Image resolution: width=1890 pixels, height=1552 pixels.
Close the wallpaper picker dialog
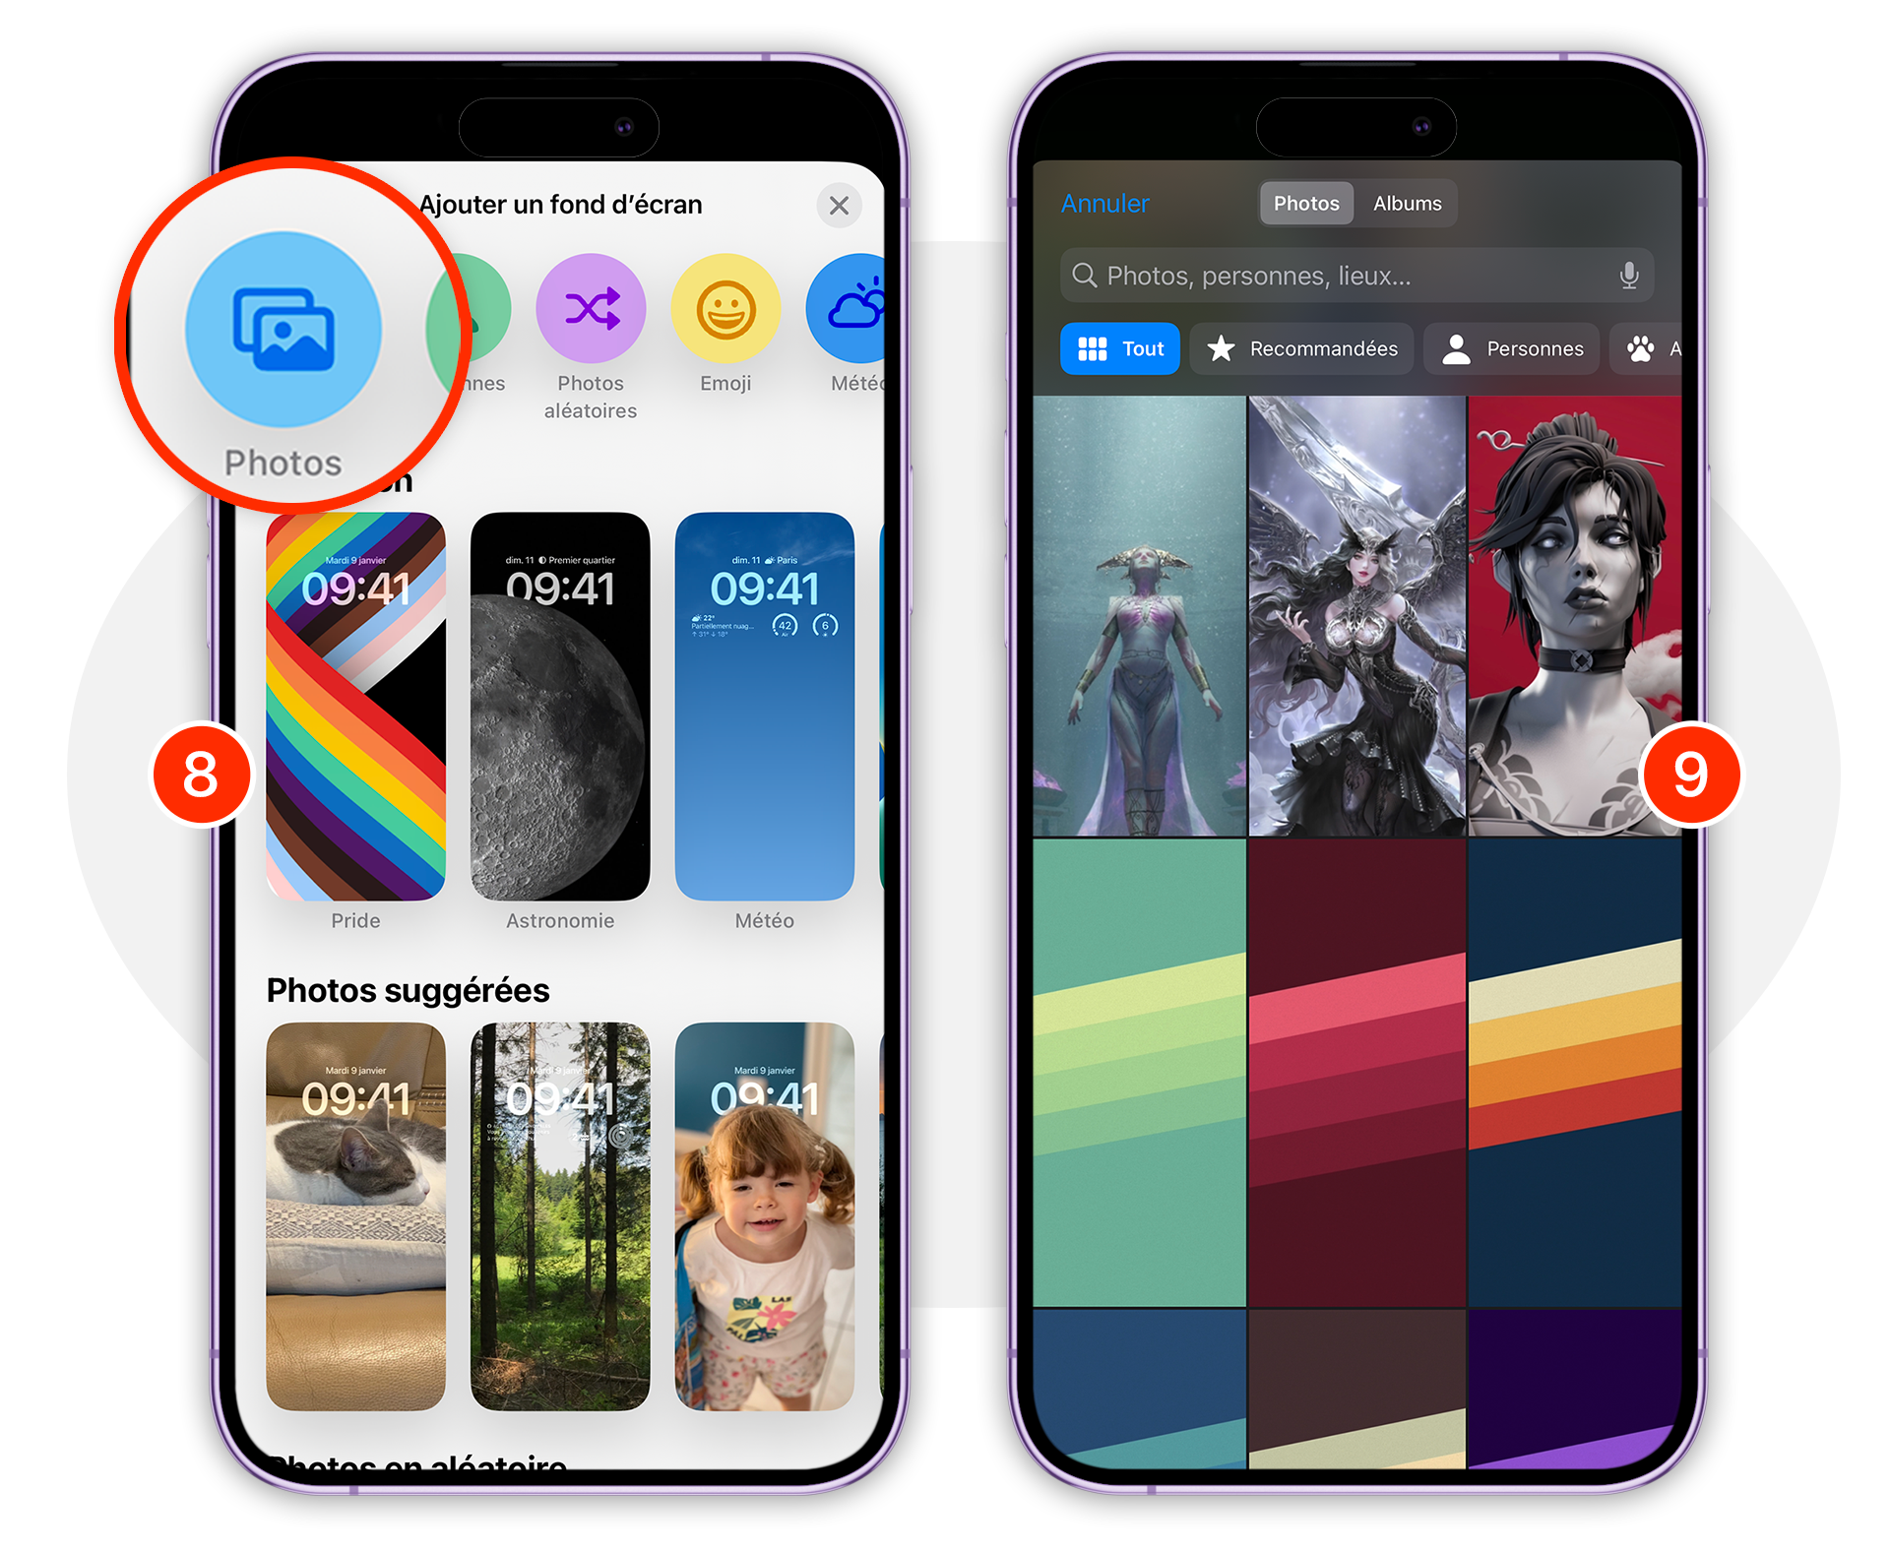839,206
